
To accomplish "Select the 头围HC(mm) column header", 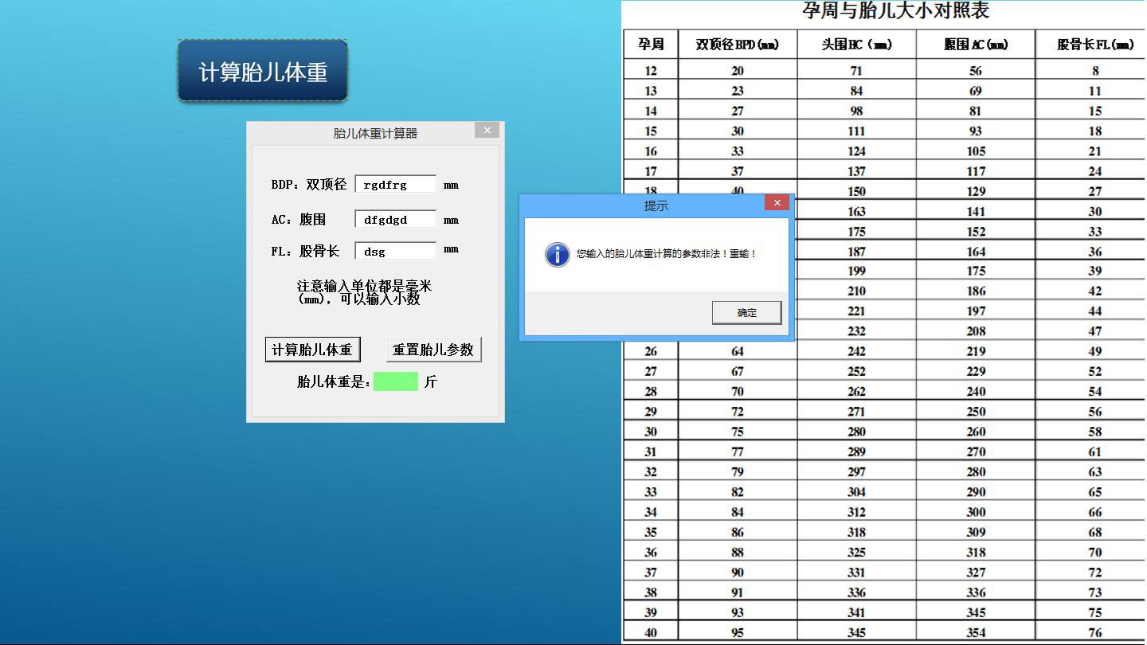I will [x=855, y=45].
